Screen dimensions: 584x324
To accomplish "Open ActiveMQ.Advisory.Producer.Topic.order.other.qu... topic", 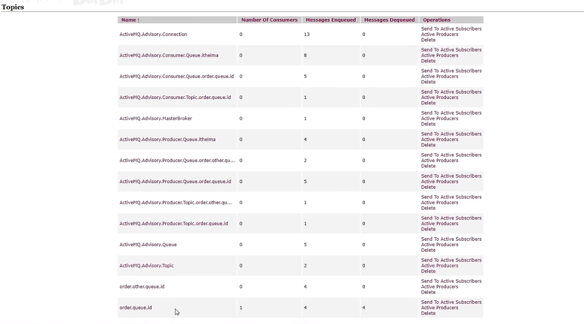I will click(176, 203).
